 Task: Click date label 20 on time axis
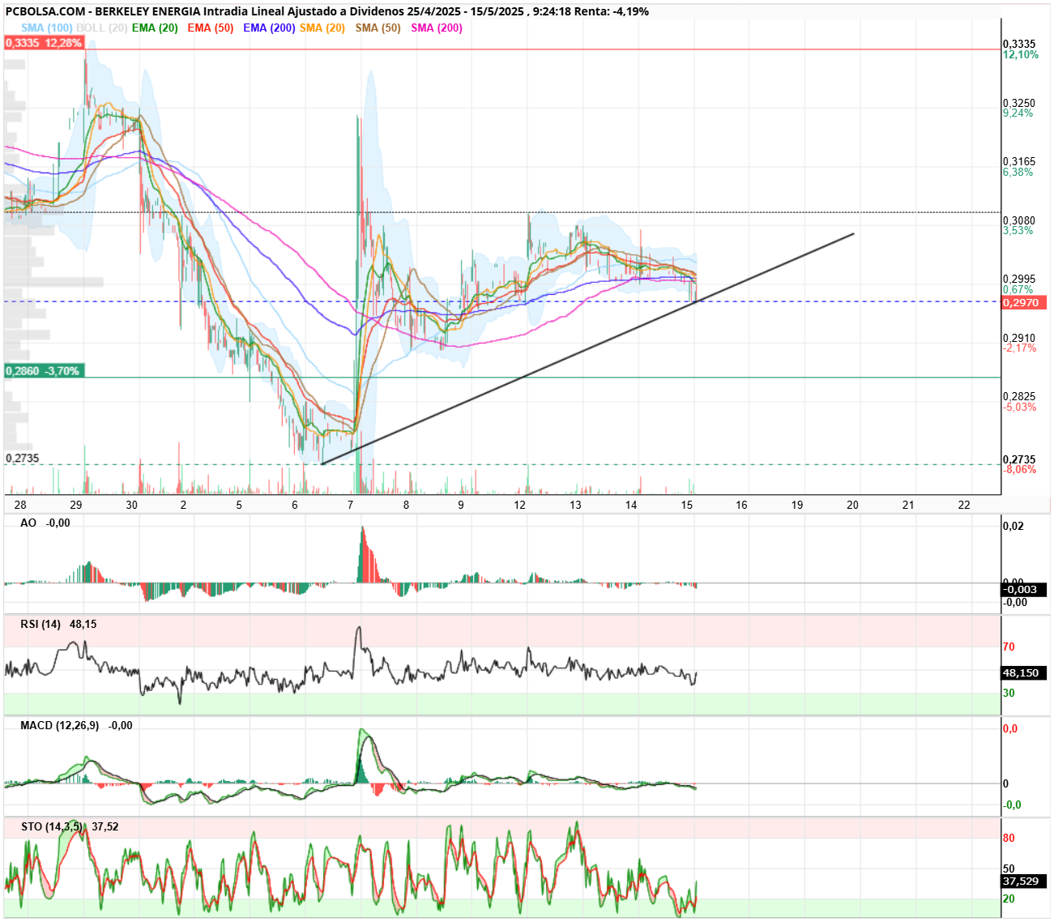[x=852, y=505]
